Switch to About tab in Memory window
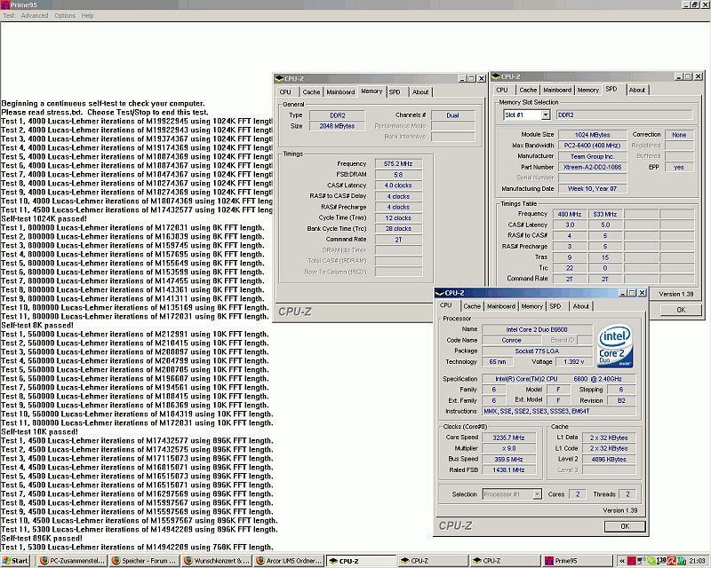 [420, 92]
